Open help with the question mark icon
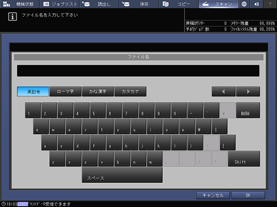277x207 pixels. (x=270, y=4)
